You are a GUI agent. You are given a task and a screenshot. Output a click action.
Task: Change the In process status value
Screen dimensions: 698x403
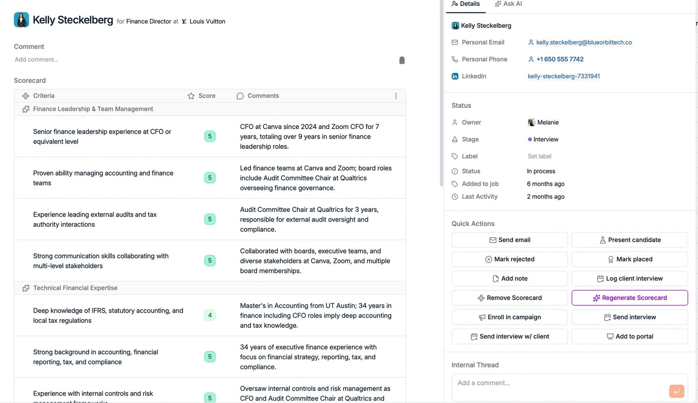[541, 171]
